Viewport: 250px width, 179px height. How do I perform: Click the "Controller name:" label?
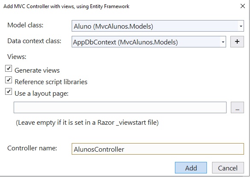click(32, 148)
